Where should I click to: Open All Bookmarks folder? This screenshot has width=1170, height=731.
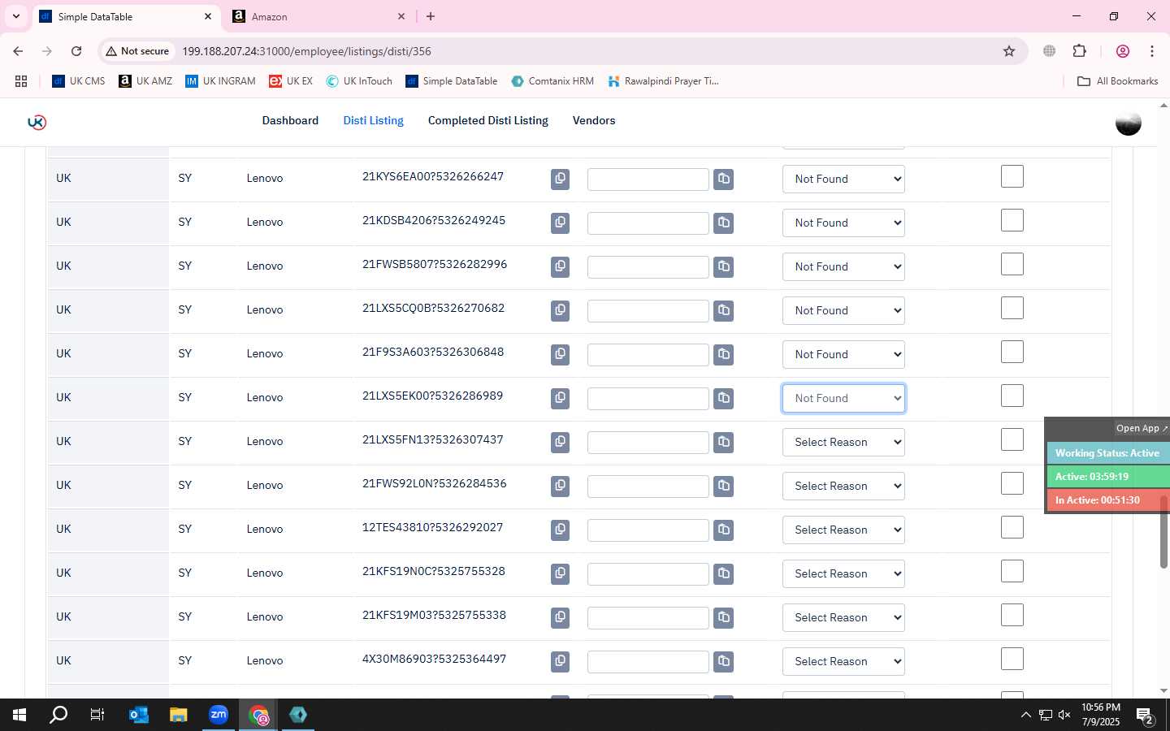coord(1117,81)
